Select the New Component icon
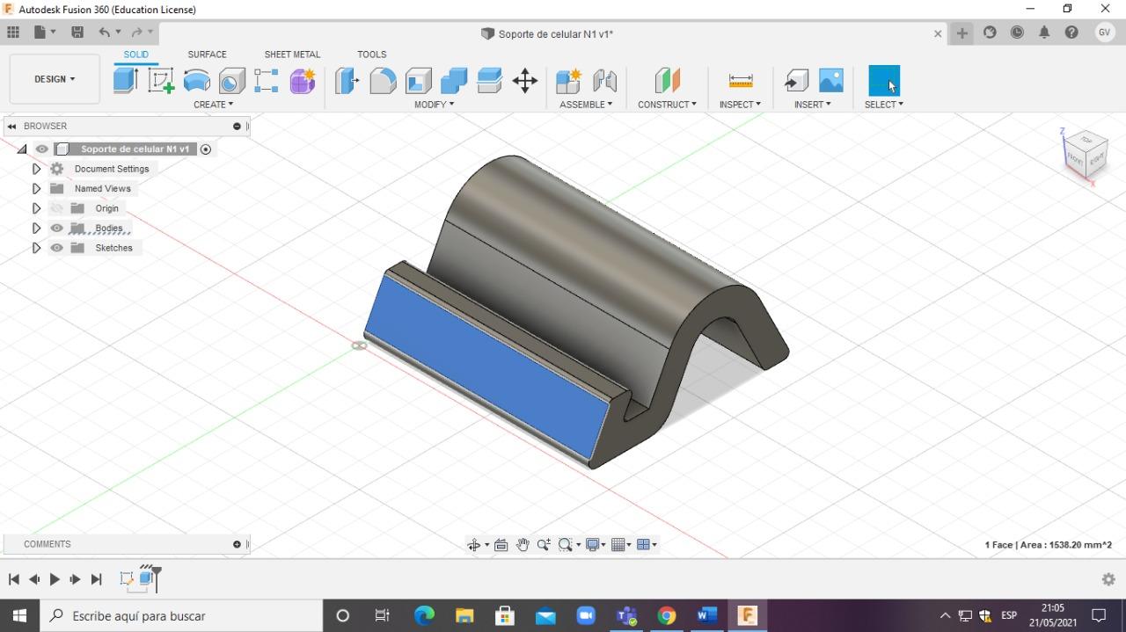1126x632 pixels. click(568, 81)
